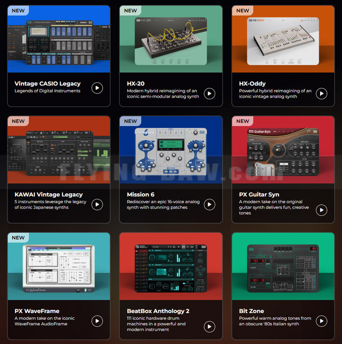Play the HX-Oddy preview
This screenshot has height=344, width=342.
pos(321,94)
